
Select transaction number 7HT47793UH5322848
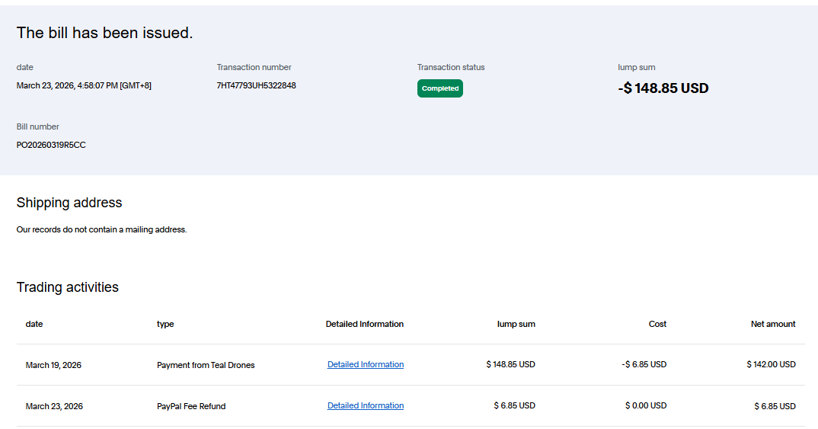(x=256, y=85)
